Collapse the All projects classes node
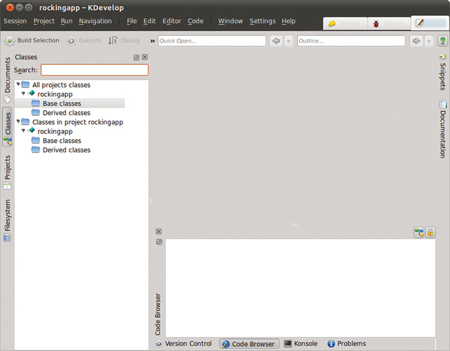 coord(18,84)
